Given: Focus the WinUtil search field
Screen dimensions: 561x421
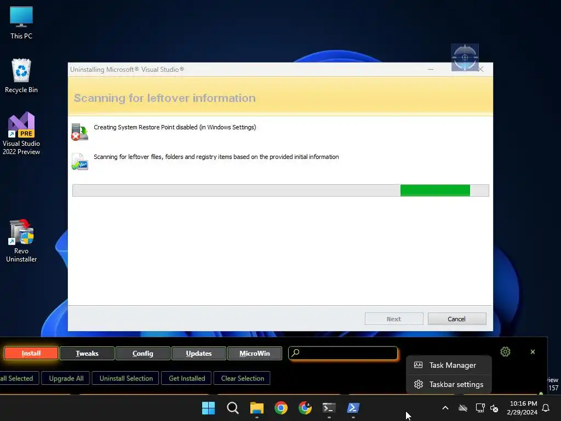Looking at the screenshot, I should click(343, 353).
